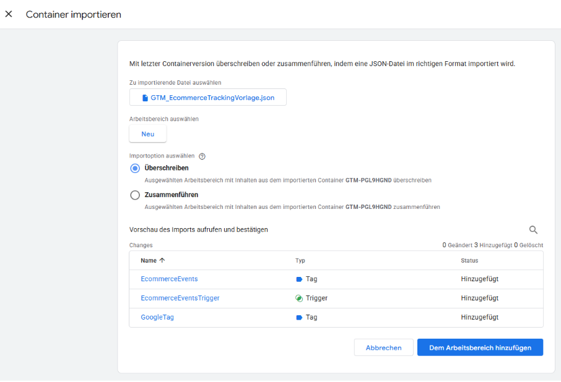Select the Überschreiben radio option
The image size is (561, 382).
pos(135,168)
